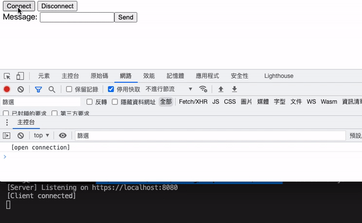Filter by JS requests
The height and width of the screenshot is (223, 362).
click(x=215, y=102)
